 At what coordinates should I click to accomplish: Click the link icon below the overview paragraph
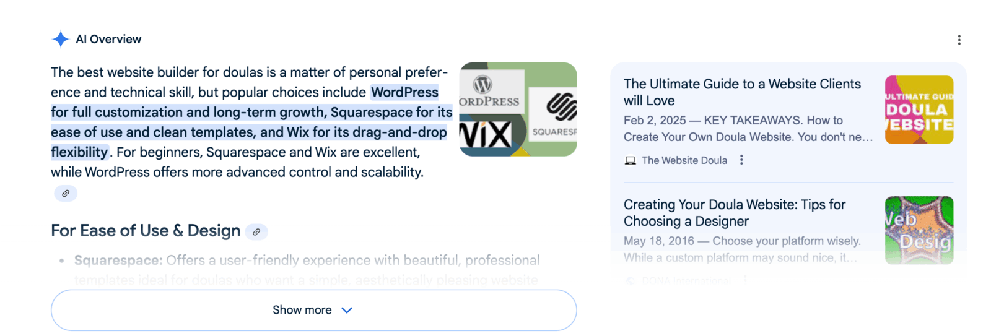[66, 194]
